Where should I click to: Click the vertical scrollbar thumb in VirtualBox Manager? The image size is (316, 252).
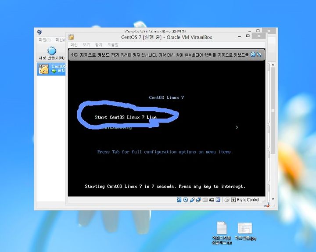point(273,111)
